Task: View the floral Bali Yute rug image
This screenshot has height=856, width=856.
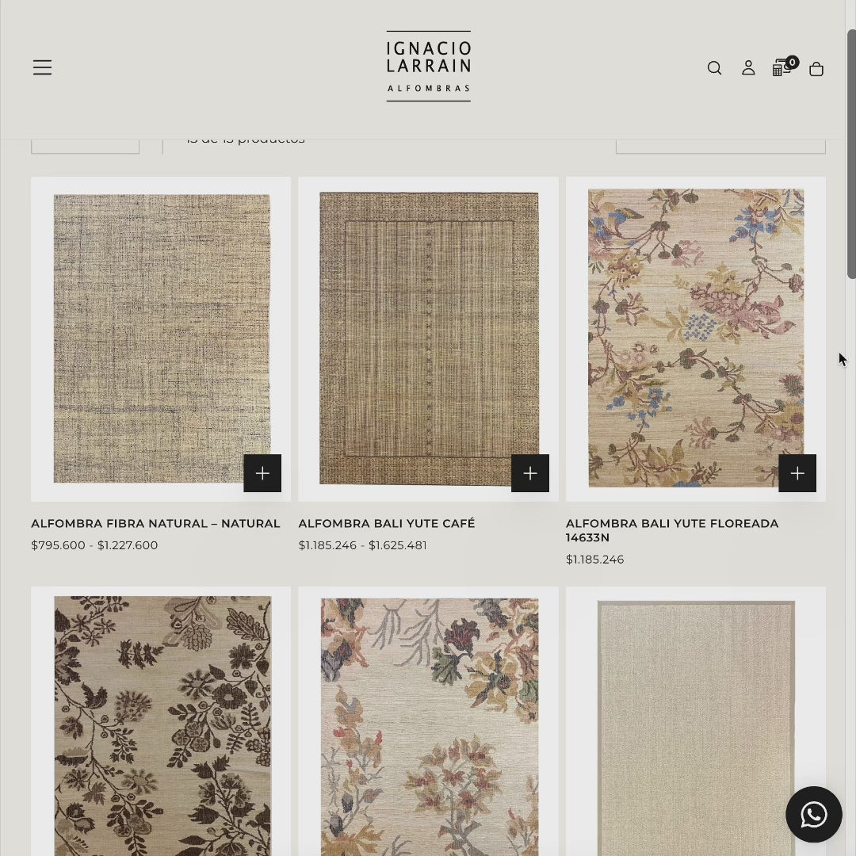Action: tap(696, 338)
